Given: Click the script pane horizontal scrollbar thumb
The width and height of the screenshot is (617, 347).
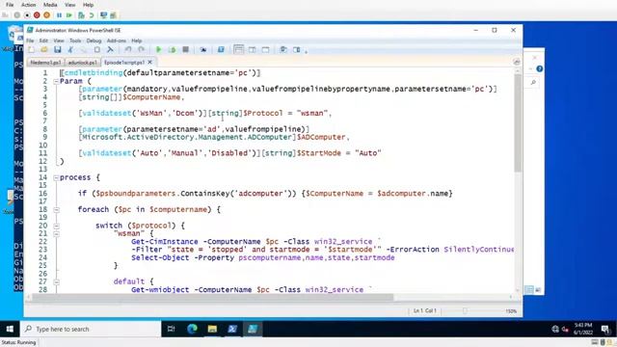Looking at the screenshot, I should 212,298.
